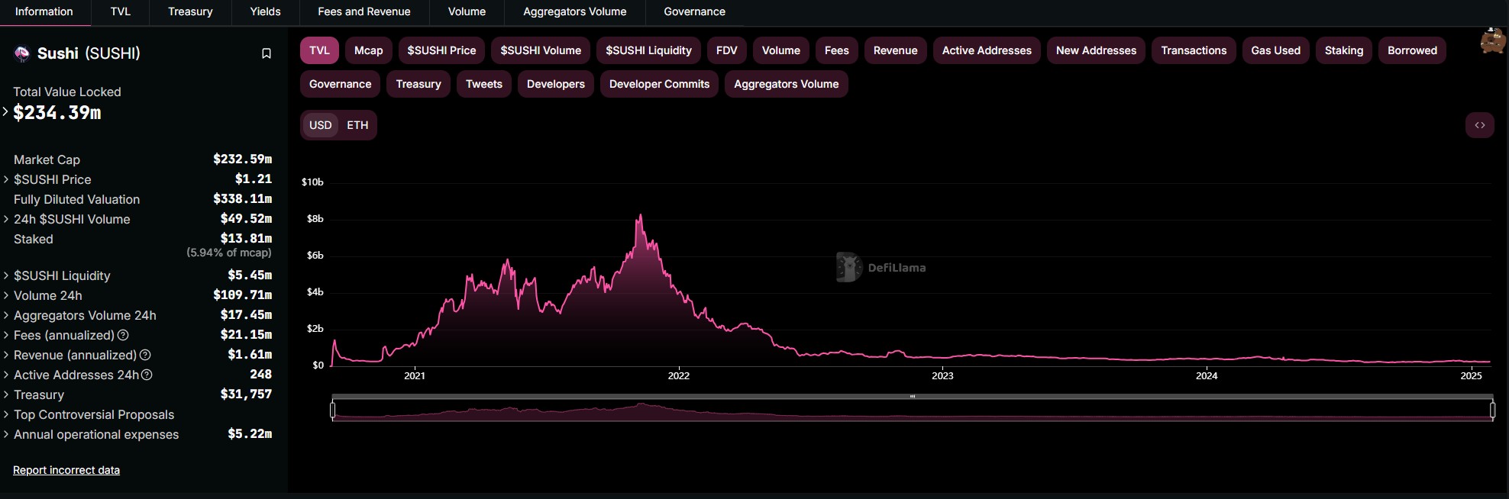Screen dimensions: 1509x499
Task: Switch to Fees and Revenue tab
Action: [x=364, y=11]
